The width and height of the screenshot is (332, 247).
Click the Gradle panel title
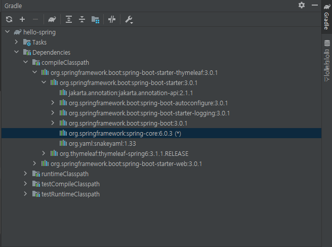pos(13,6)
